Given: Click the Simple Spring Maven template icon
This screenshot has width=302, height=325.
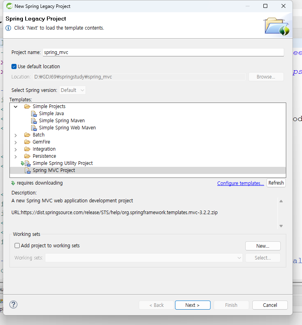Looking at the screenshot, I should (x=34, y=121).
